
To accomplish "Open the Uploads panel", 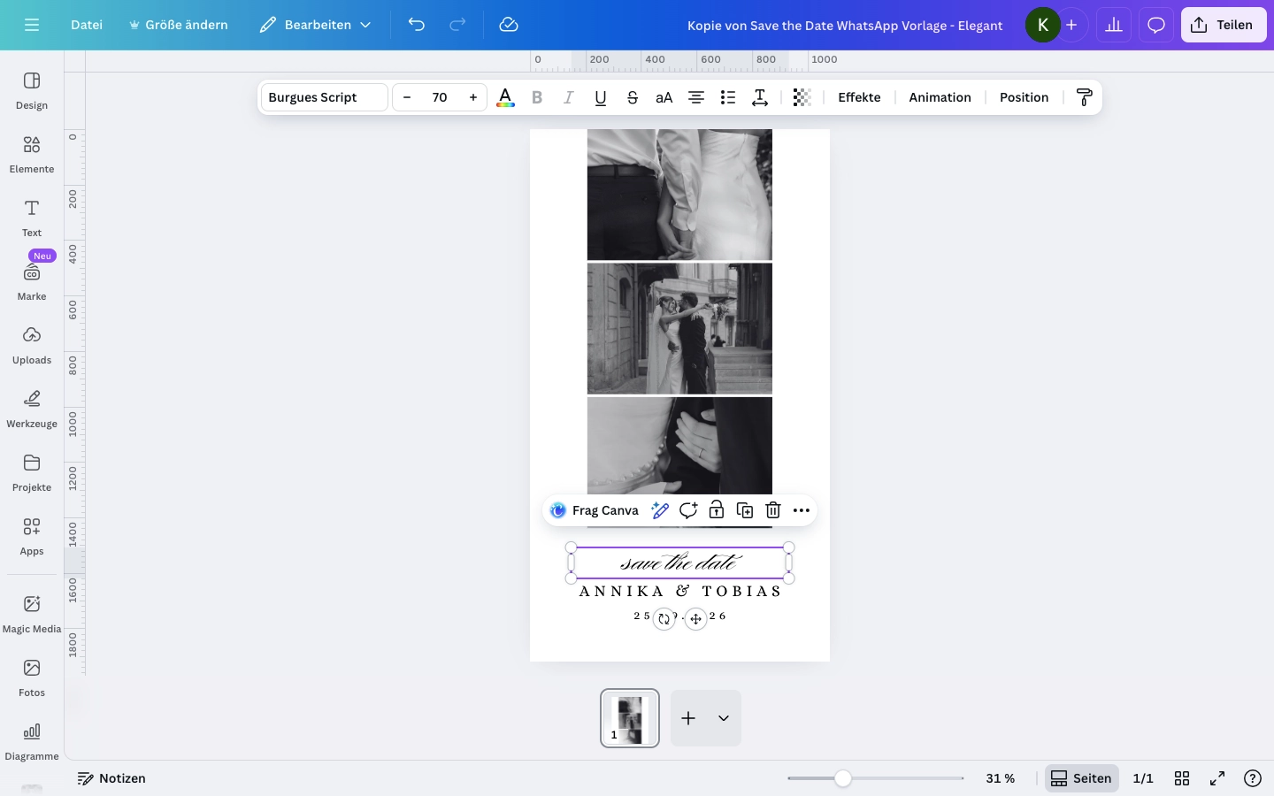I will click(32, 345).
